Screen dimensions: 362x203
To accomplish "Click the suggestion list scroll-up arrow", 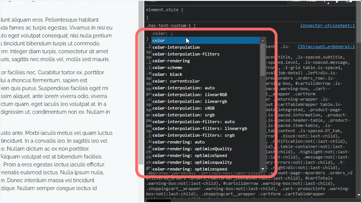I will (x=263, y=40).
